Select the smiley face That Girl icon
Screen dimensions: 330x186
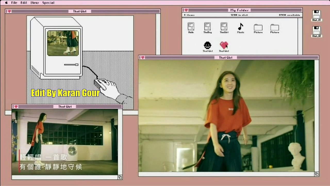(208, 47)
